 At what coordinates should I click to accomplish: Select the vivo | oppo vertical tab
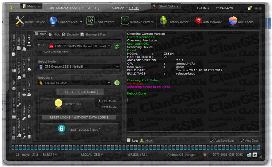14,45
